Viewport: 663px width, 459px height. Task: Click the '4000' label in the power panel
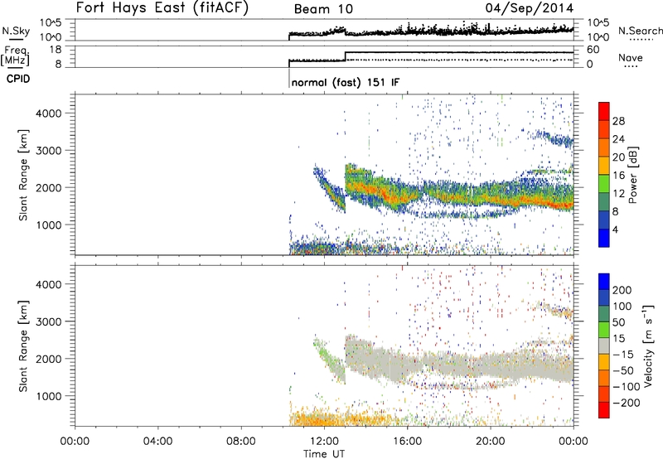(x=49, y=114)
